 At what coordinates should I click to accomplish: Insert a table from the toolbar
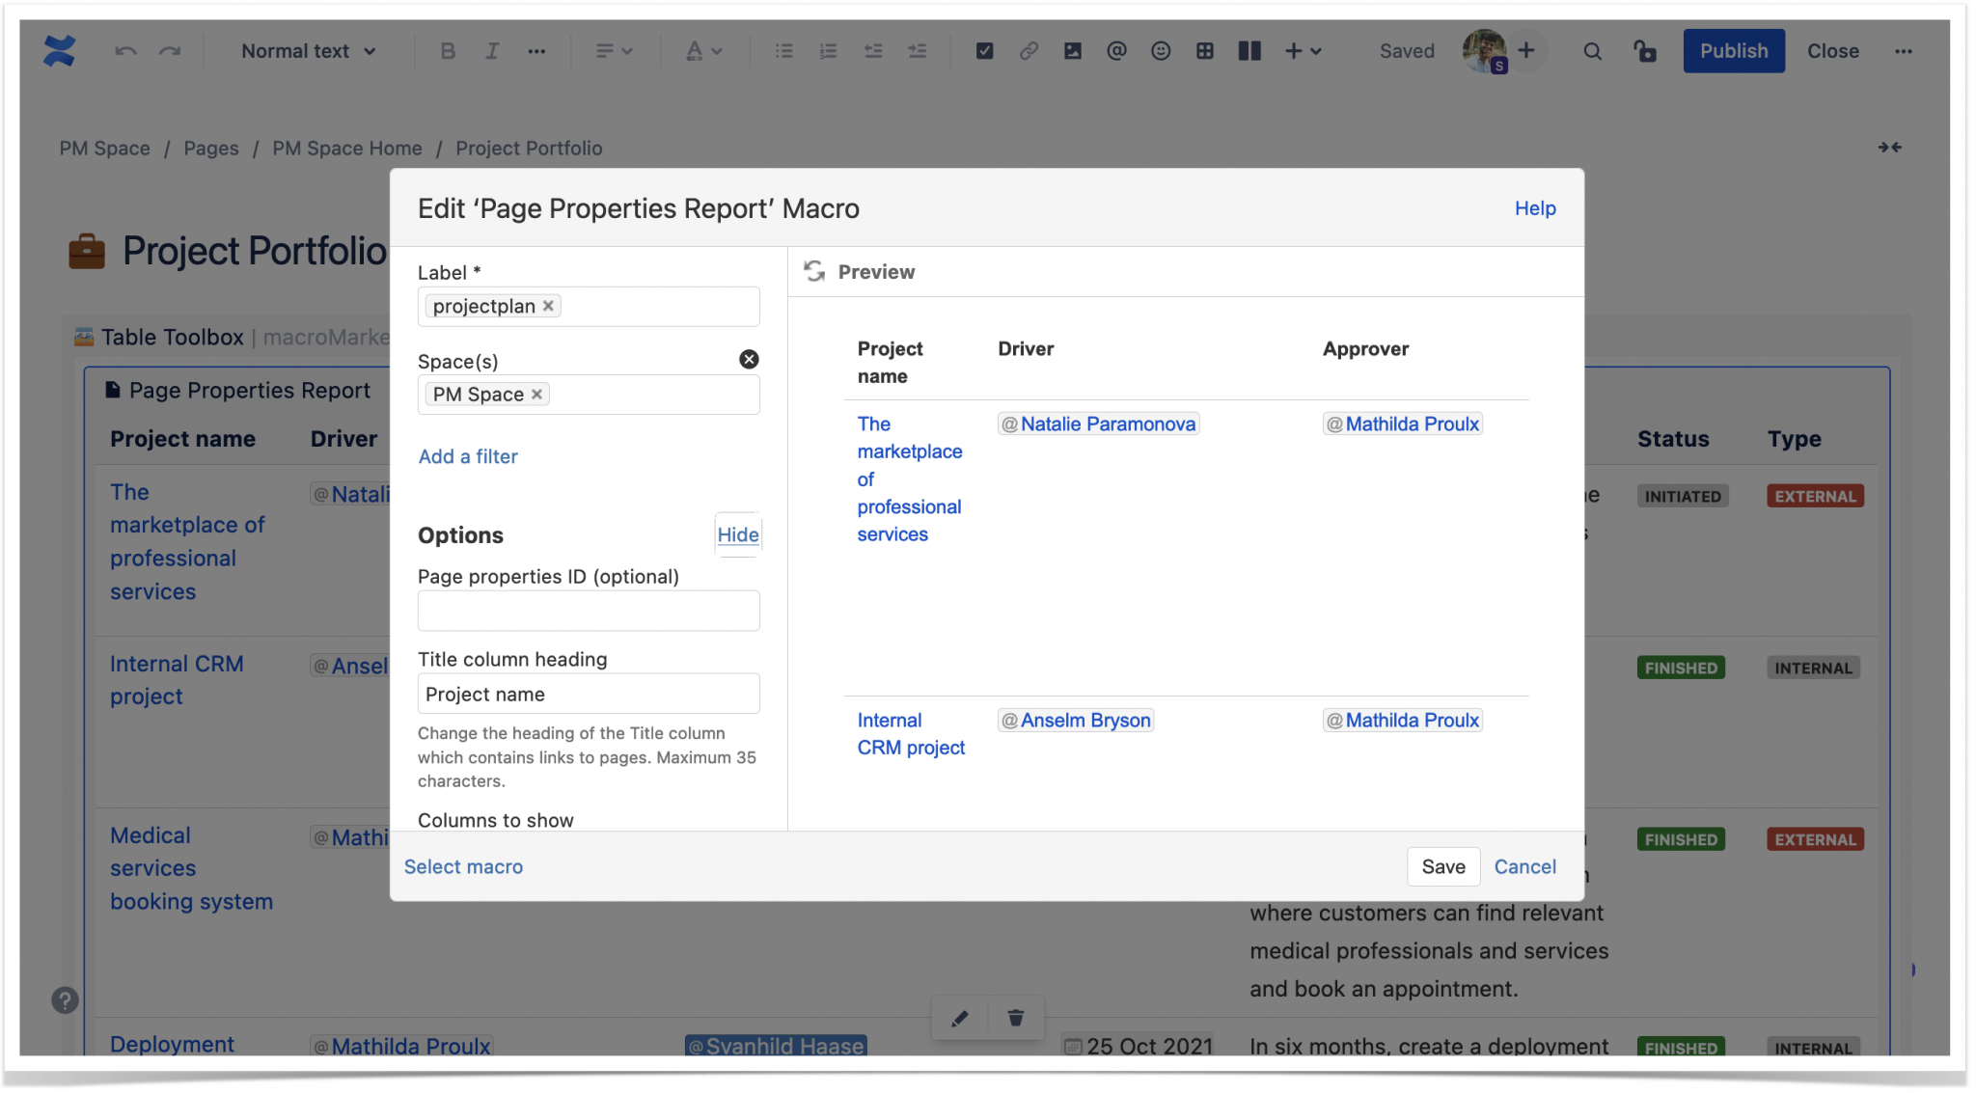(x=1204, y=51)
